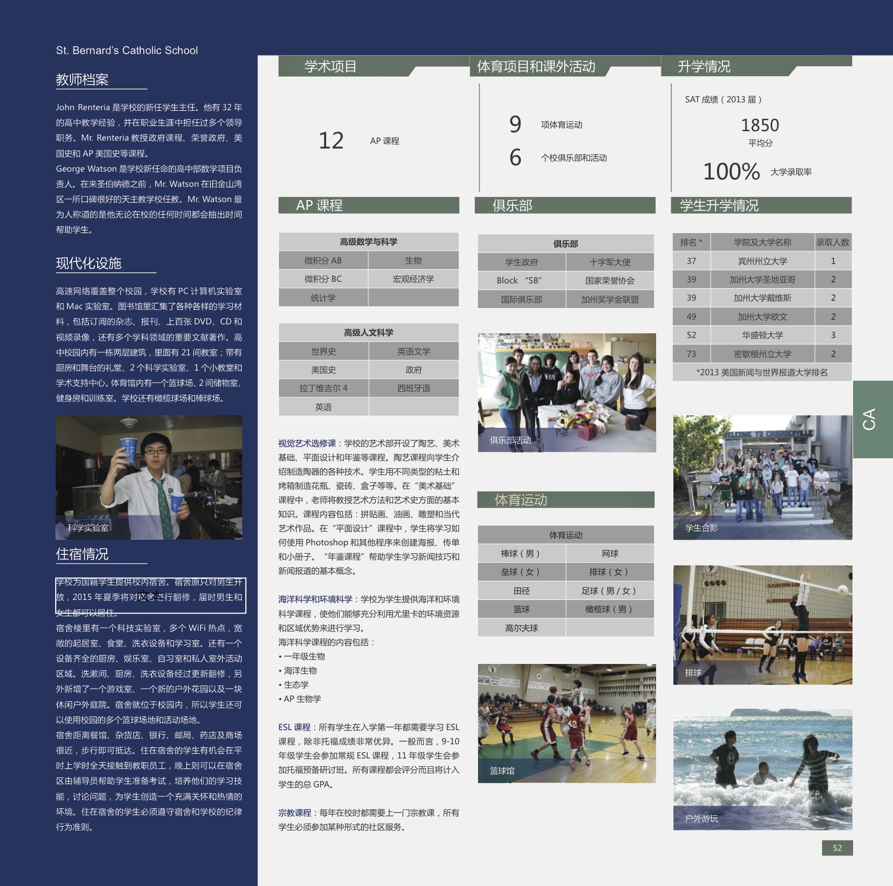Select the 十字军大使 club cell
Screen dimensions: 893x886
click(610, 262)
